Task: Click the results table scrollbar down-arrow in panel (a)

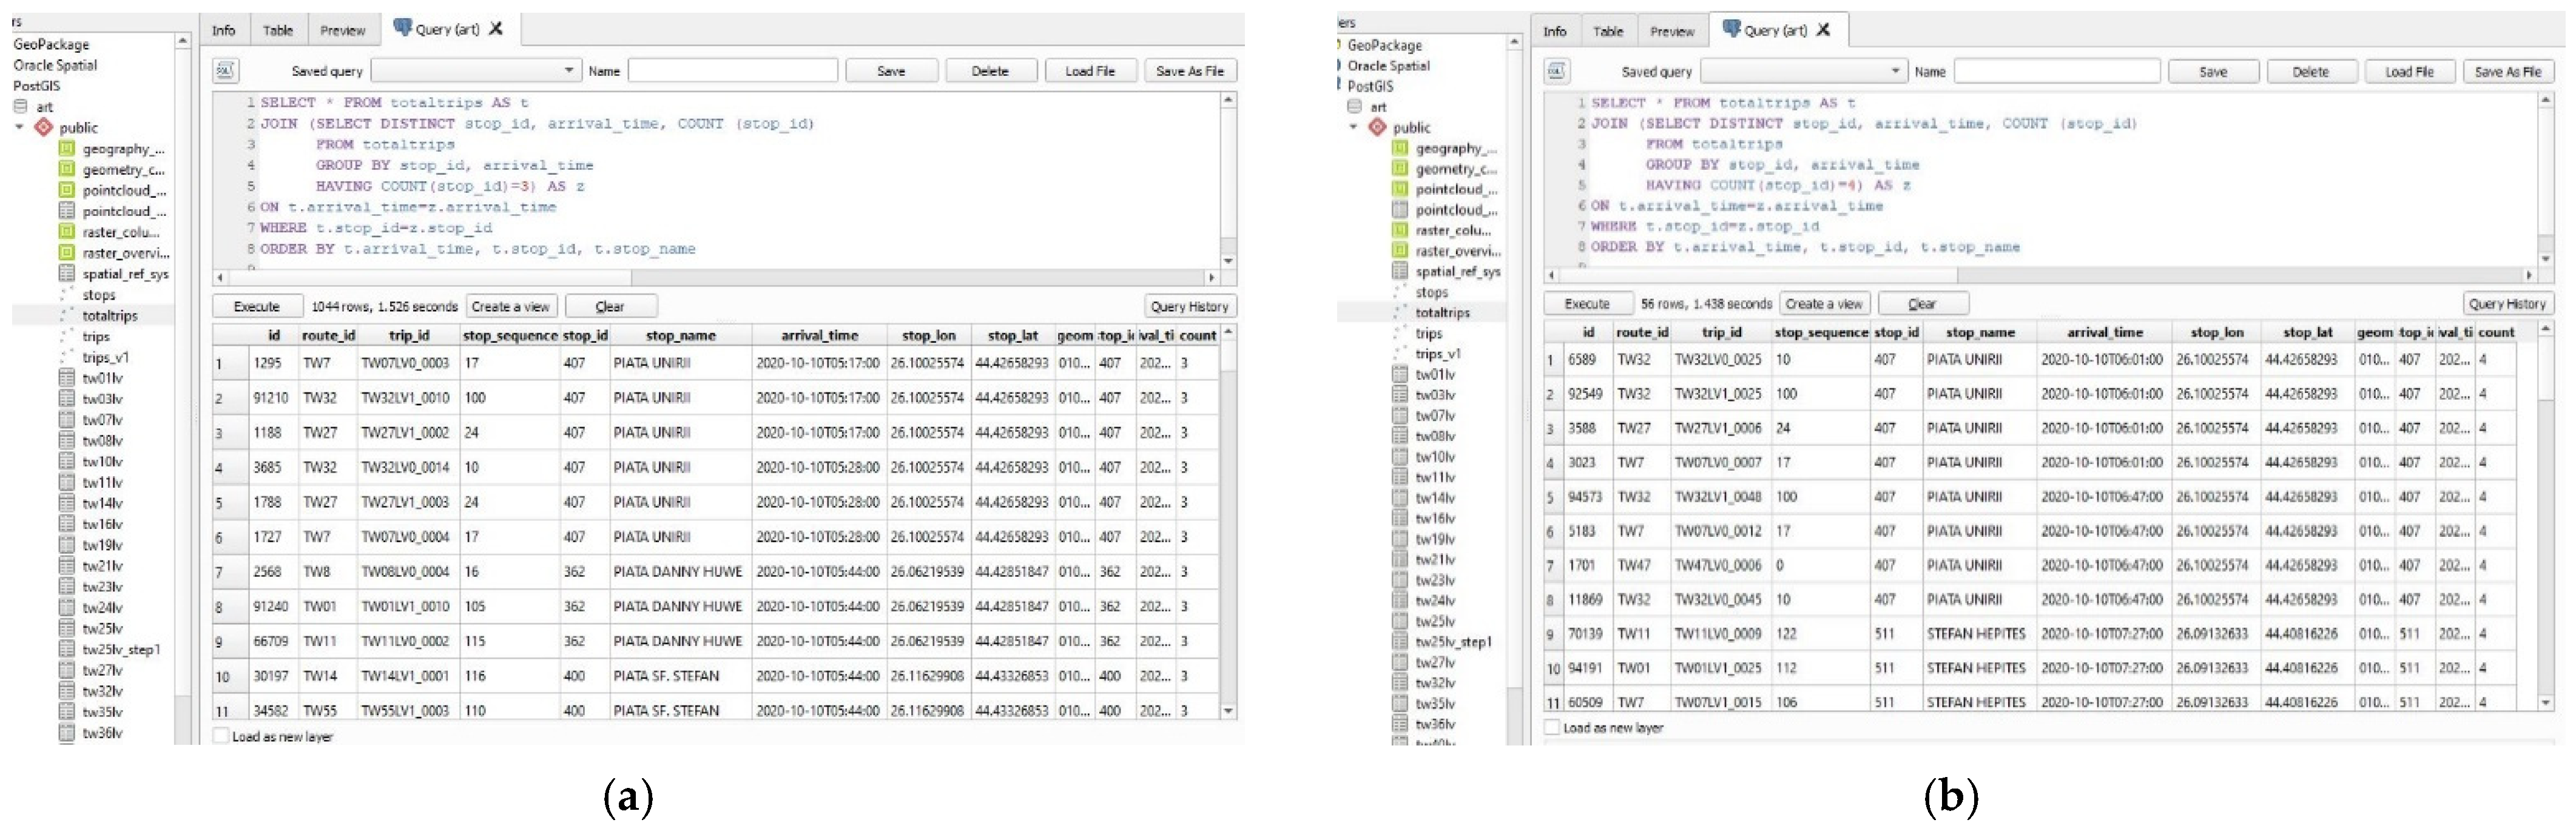Action: 1228,711
